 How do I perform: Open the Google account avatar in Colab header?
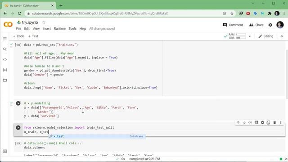pyautogui.click(x=280, y=25)
